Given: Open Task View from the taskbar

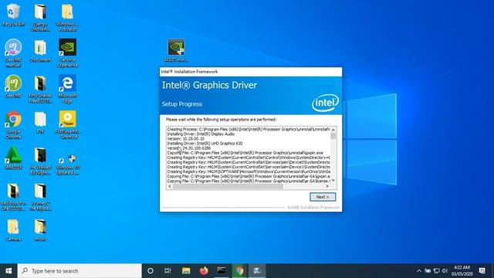Looking at the screenshot, I should click(167, 271).
